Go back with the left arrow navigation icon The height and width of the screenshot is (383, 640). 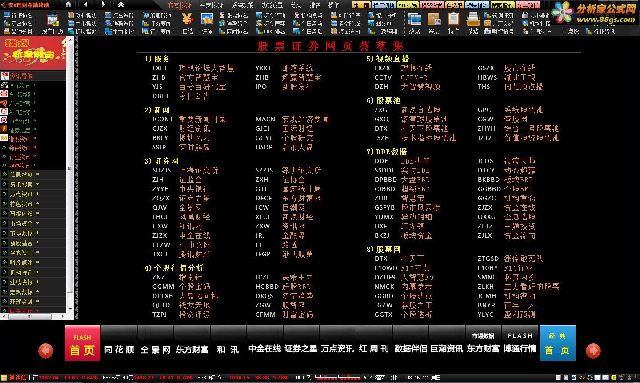pyautogui.click(x=85, y=4)
